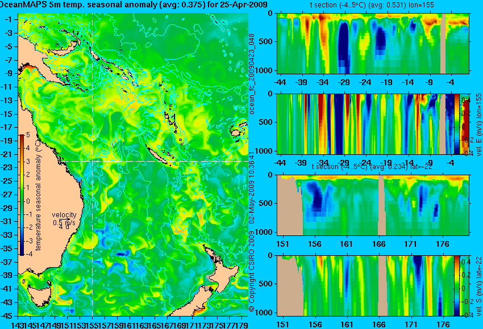Click longitude tick '143' on main map axis
Viewport: 483px width, 329px height.
click(18, 324)
